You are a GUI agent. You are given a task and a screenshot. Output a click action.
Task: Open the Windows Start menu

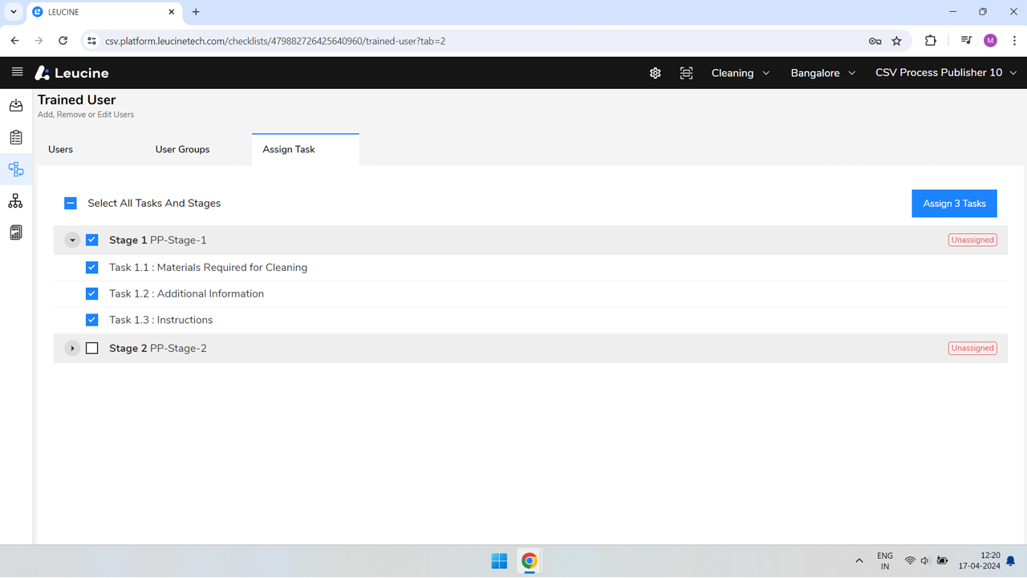click(x=499, y=561)
